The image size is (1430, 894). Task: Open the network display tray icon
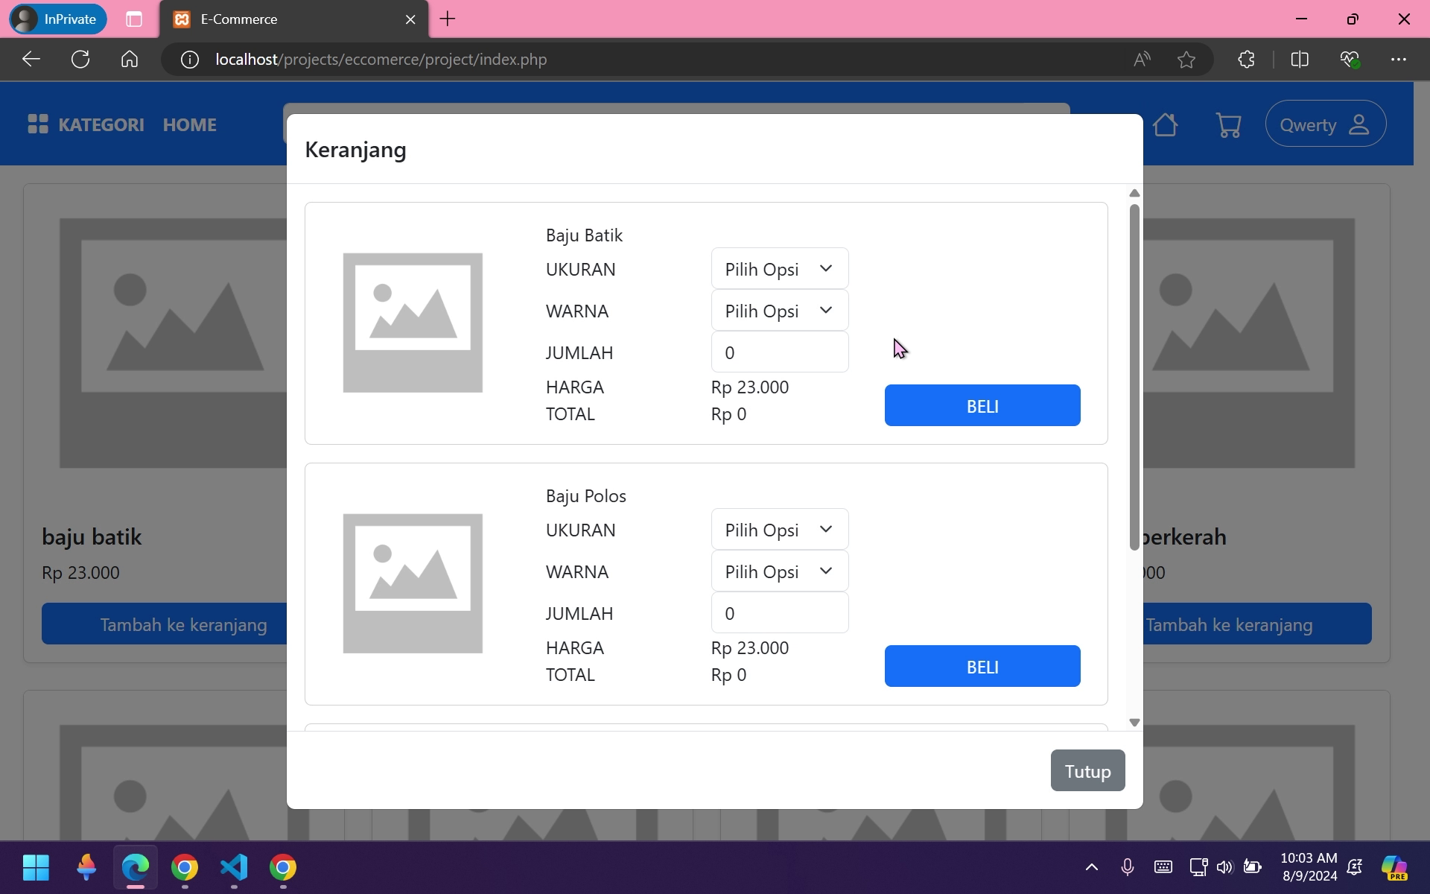coord(1198,867)
